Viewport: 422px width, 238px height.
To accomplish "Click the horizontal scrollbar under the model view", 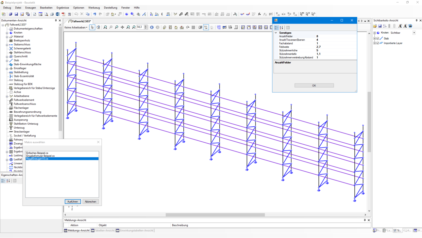I will [215, 215].
